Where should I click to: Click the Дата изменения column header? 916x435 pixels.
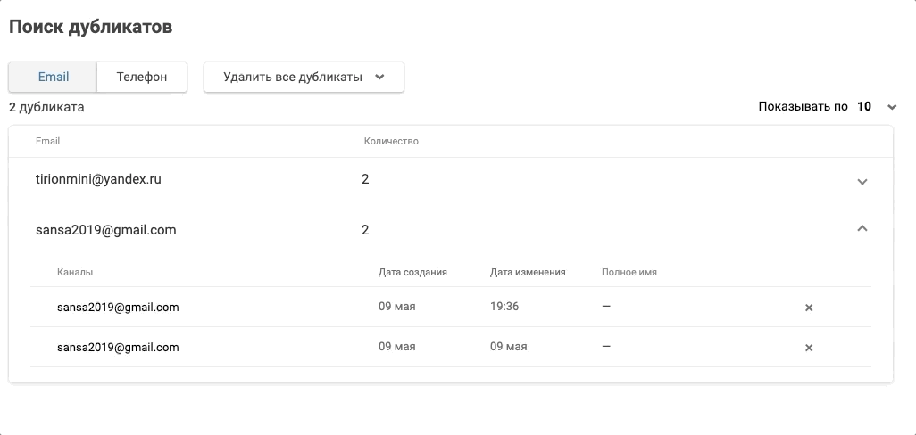tap(528, 272)
